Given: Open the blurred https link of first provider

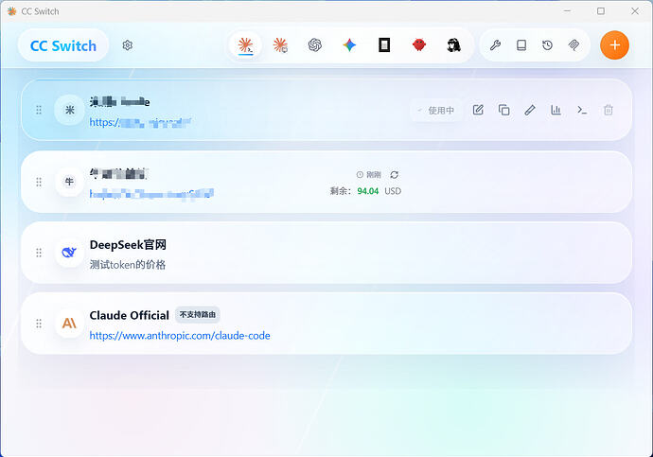Looking at the screenshot, I should [140, 122].
